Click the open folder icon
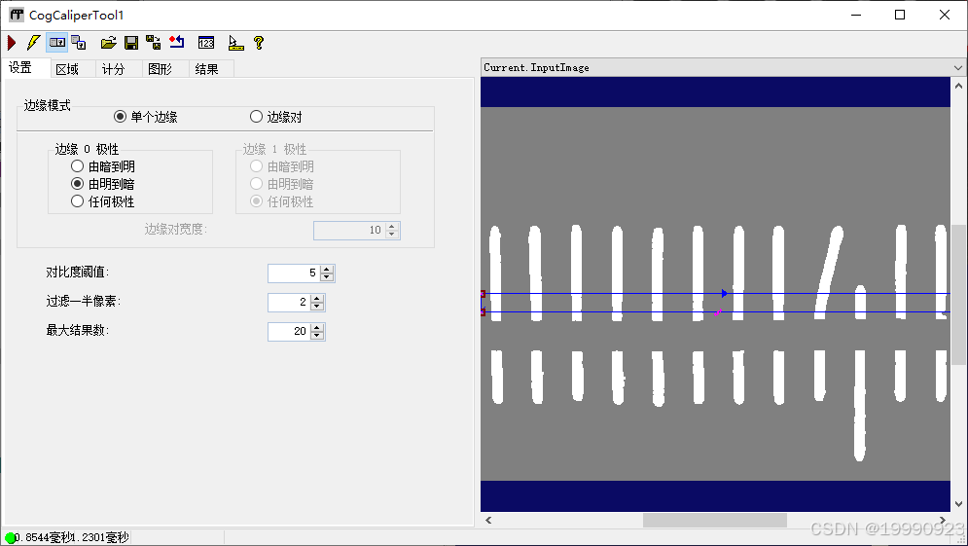 [109, 43]
